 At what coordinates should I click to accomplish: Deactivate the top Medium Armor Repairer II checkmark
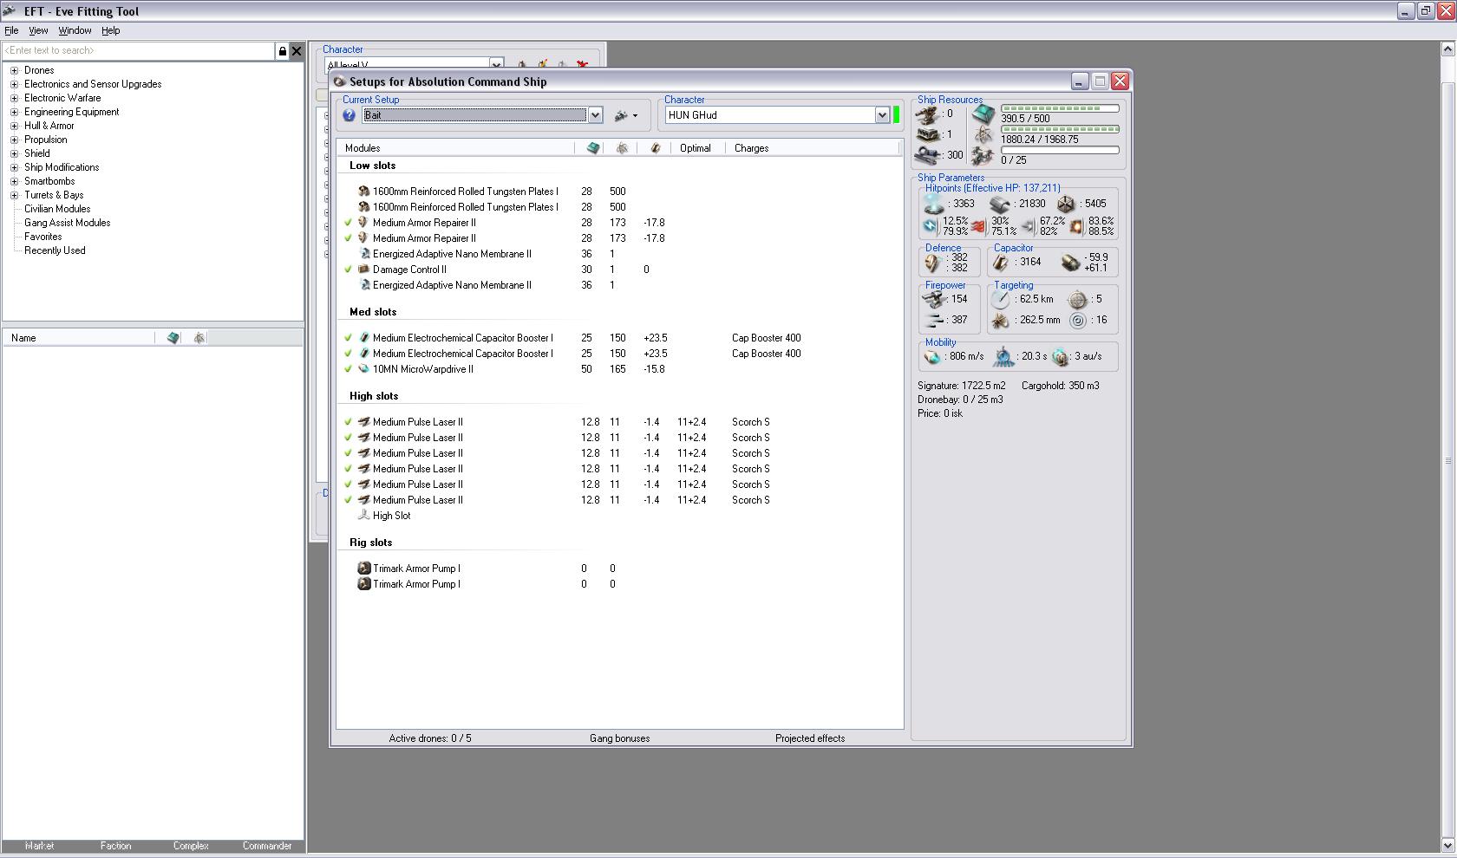coord(349,223)
